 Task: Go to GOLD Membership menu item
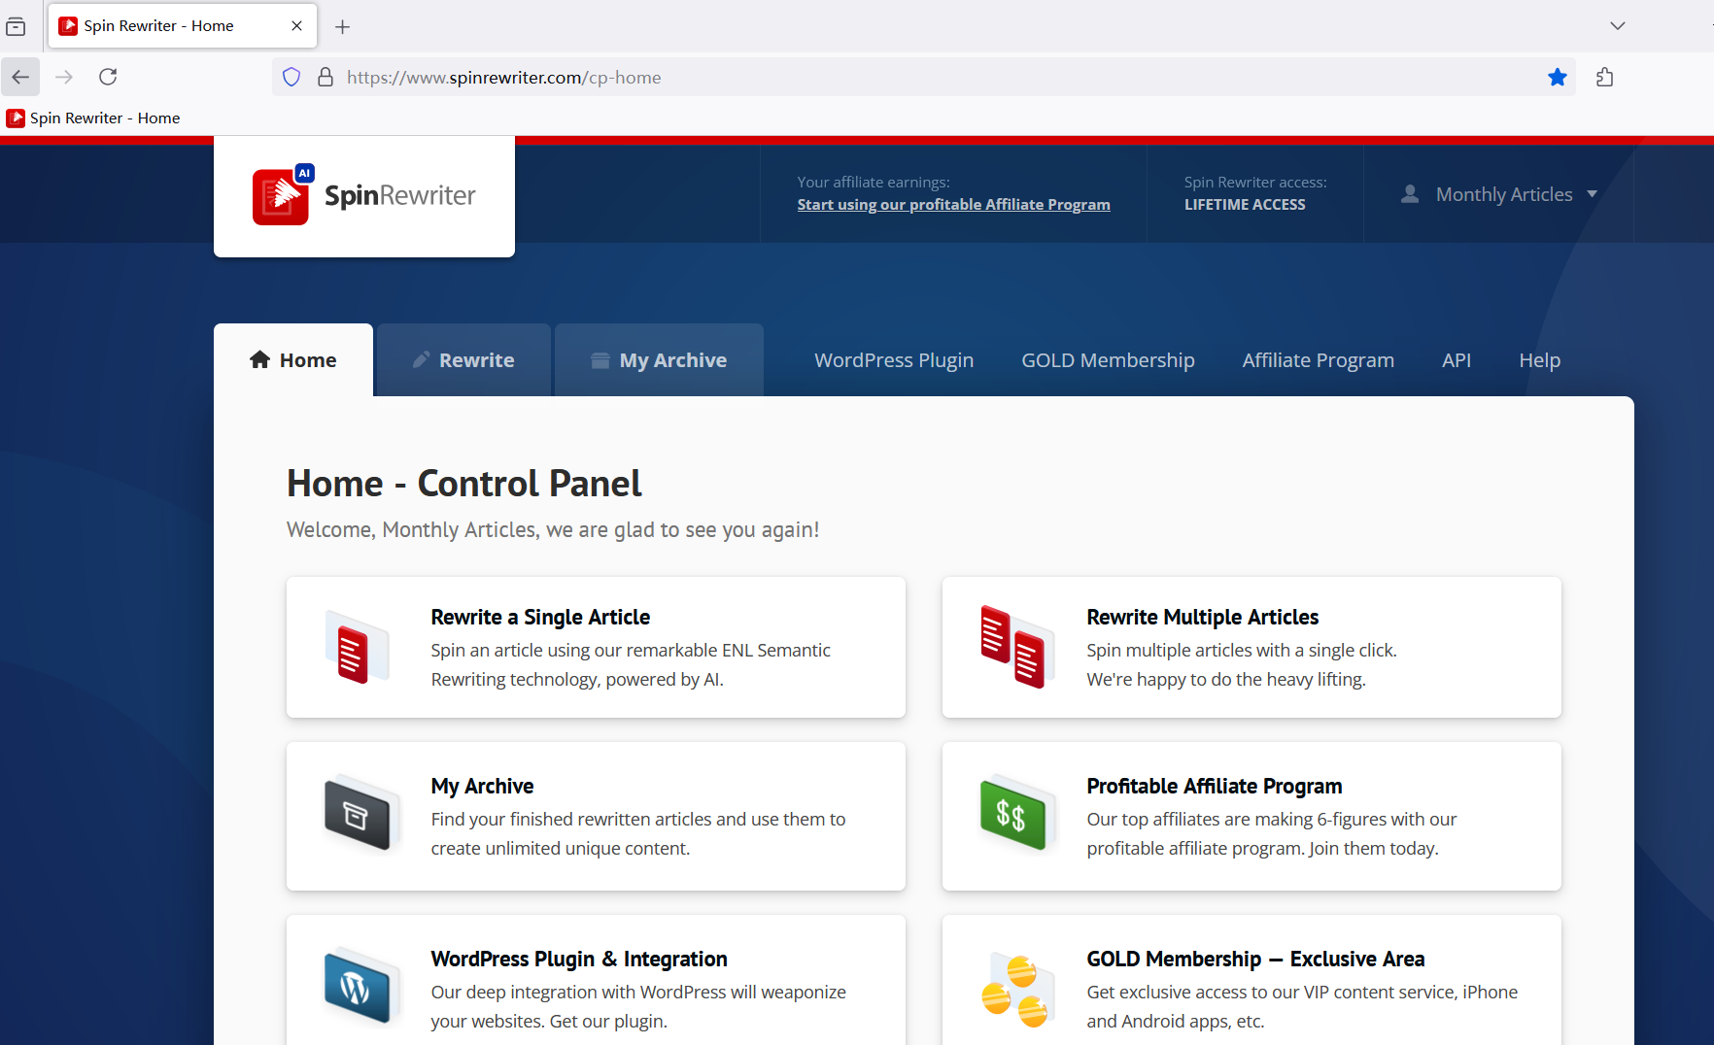pos(1108,360)
